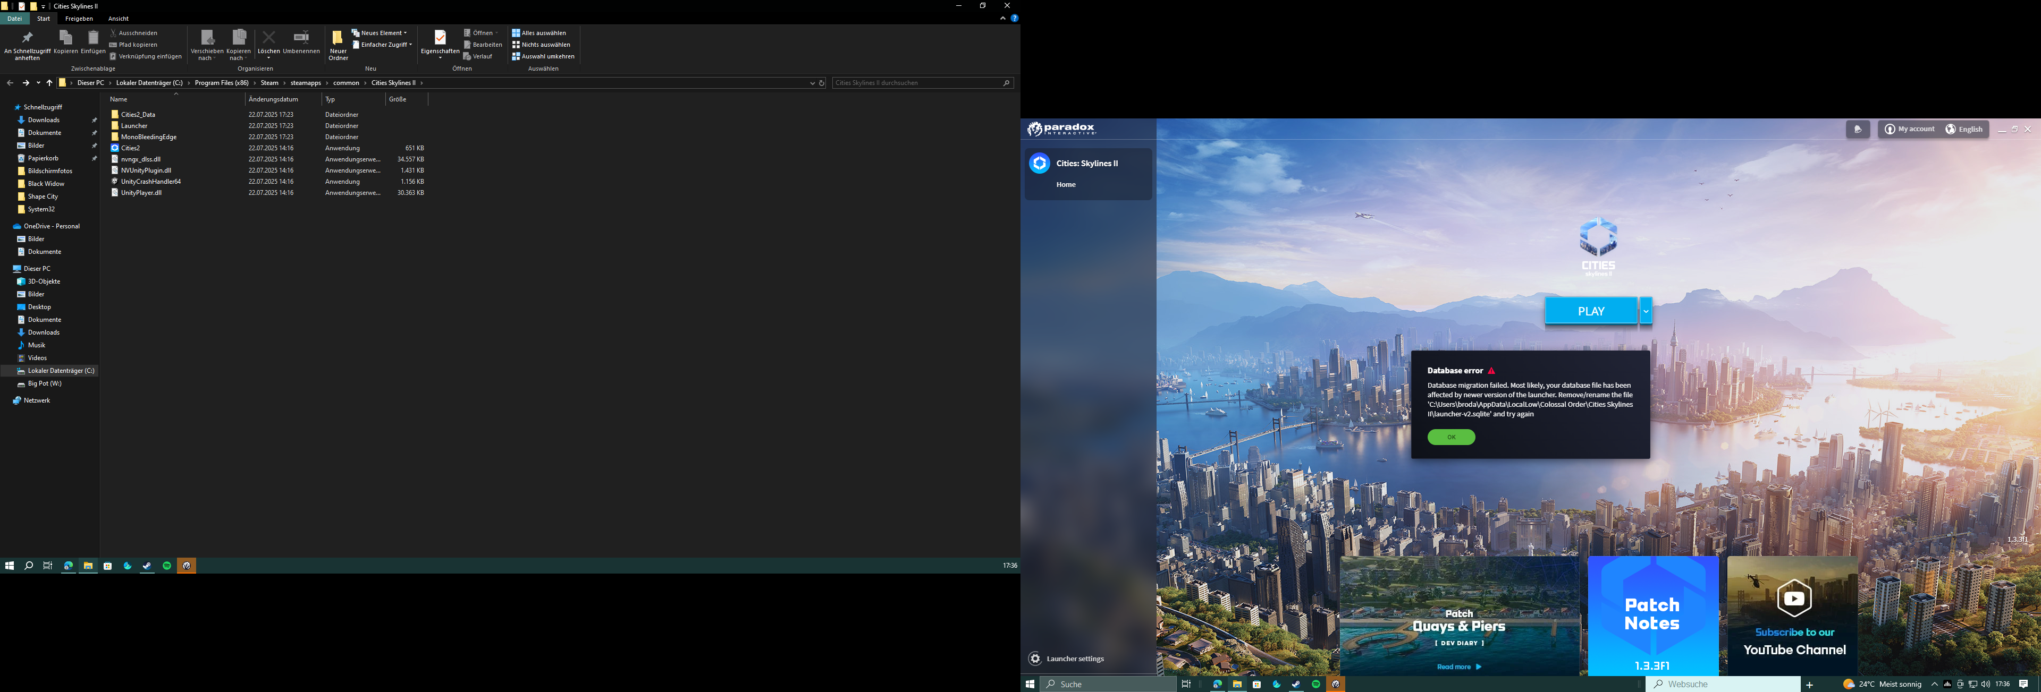Open the Datei menu tab
This screenshot has height=692, width=2041.
tap(14, 18)
